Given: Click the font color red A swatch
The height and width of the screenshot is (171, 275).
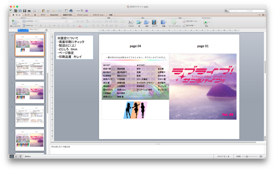Looking at the screenshot, I should click(x=80, y=25).
